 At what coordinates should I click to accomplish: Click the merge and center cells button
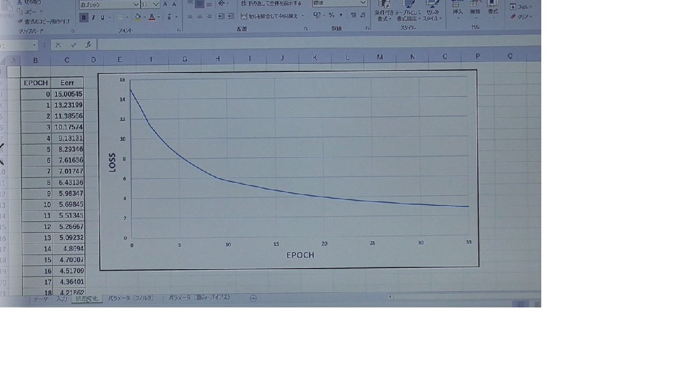[x=272, y=16]
